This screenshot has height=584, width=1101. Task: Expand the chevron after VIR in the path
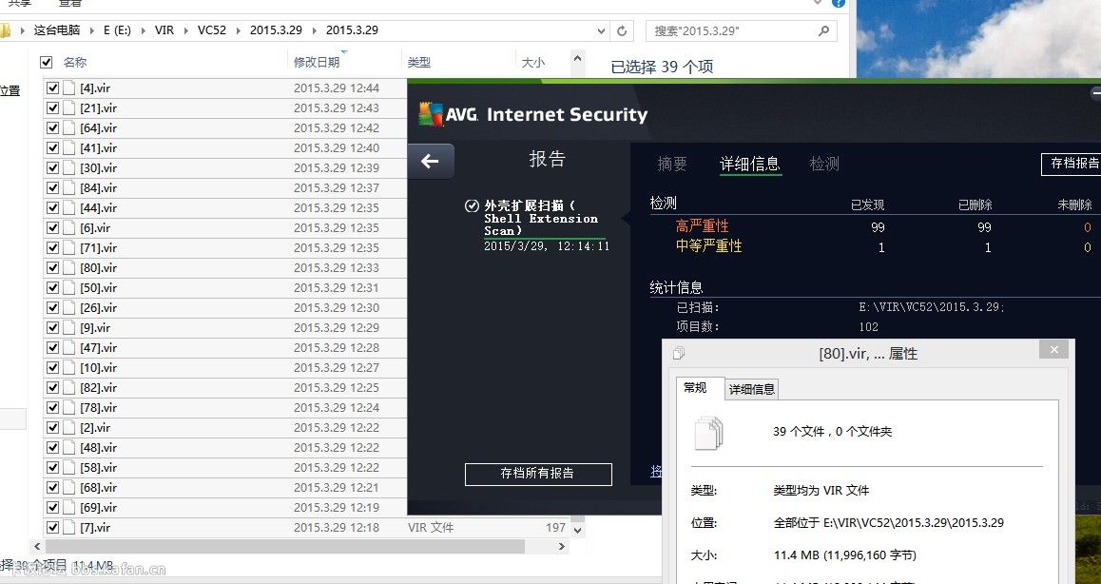click(x=186, y=30)
